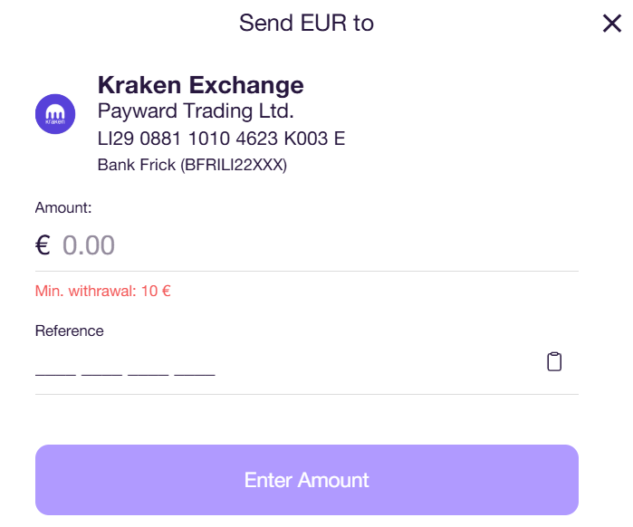
Task: Click the Payward Trading Ltd. text
Action: [196, 112]
